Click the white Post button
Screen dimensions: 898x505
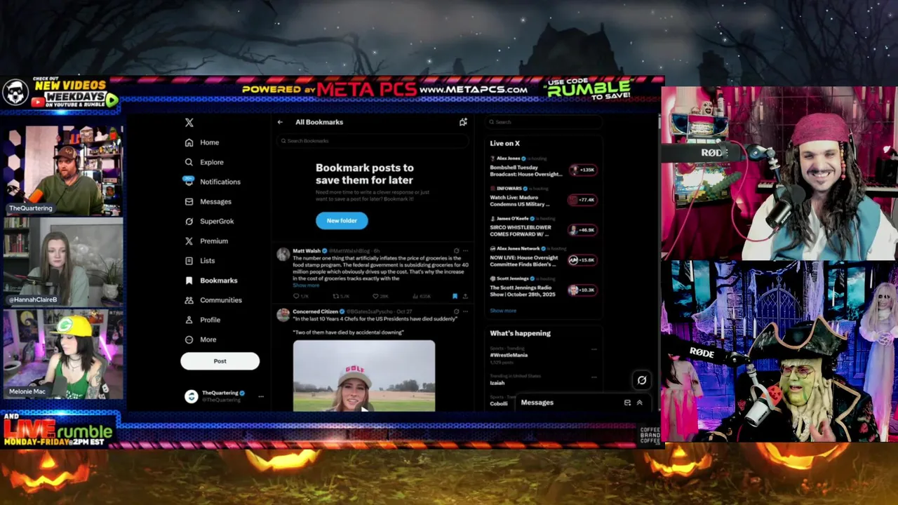pos(220,361)
